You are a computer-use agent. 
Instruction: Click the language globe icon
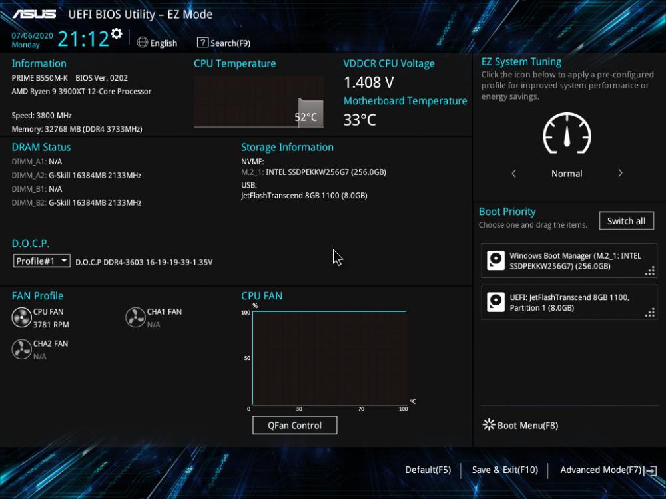pyautogui.click(x=143, y=43)
